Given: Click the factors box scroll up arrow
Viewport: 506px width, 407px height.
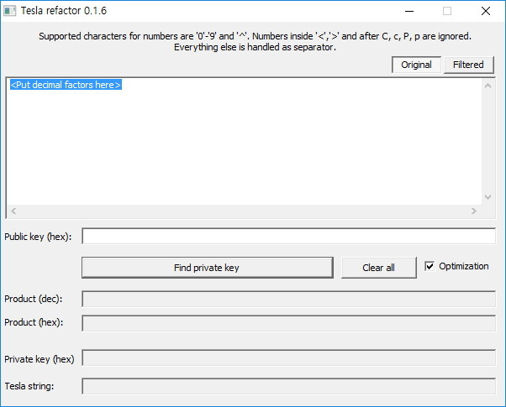Looking at the screenshot, I should tap(488, 86).
